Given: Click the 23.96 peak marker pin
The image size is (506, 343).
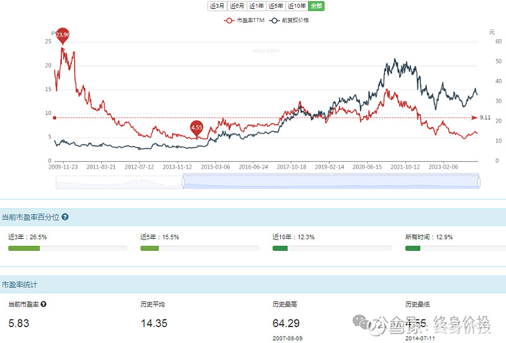Looking at the screenshot, I should (x=63, y=35).
